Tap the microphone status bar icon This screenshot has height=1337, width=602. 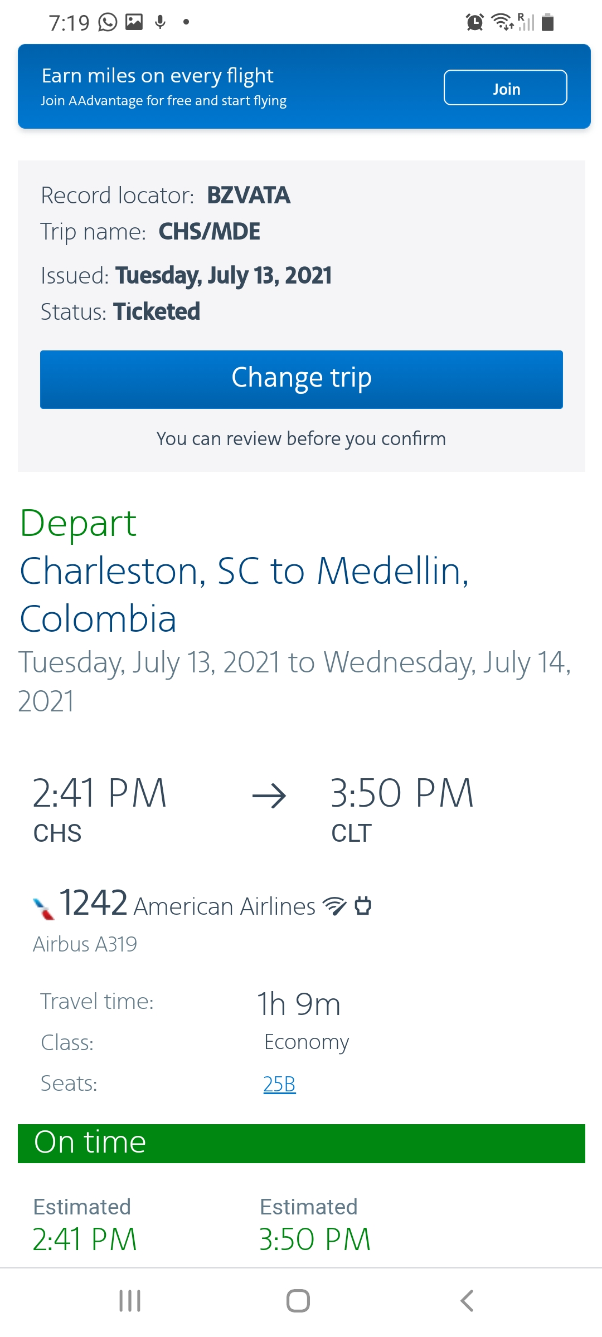[x=161, y=22]
